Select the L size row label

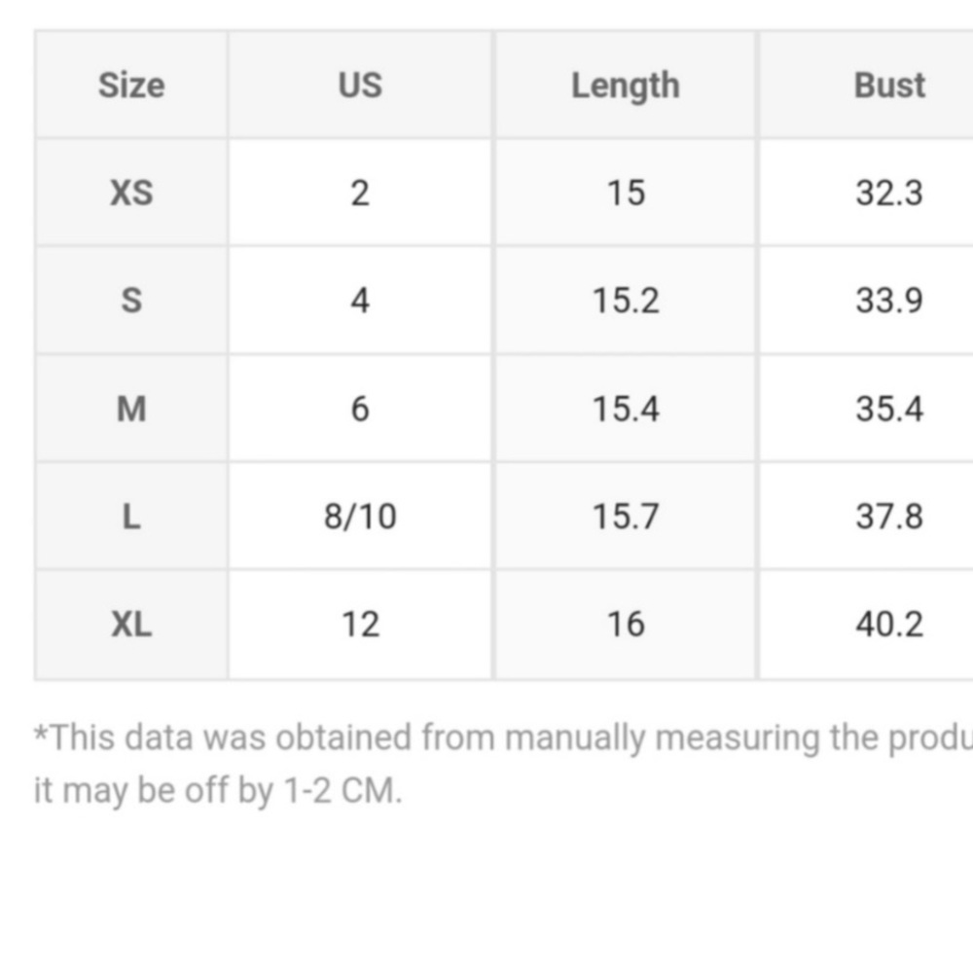pyautogui.click(x=131, y=516)
